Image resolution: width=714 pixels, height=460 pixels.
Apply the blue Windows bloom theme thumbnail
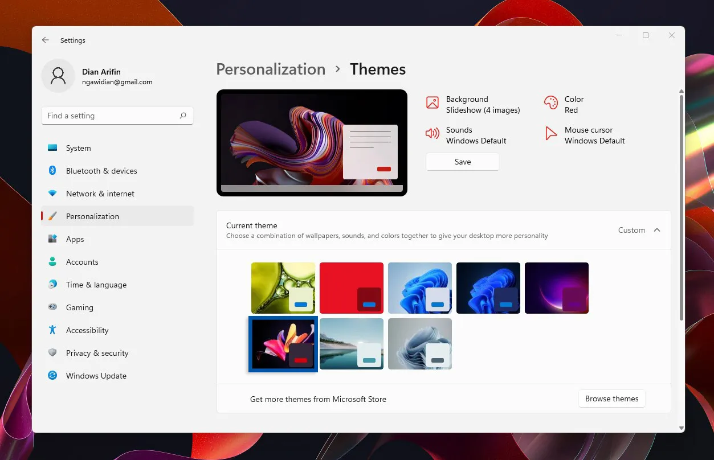(x=420, y=287)
